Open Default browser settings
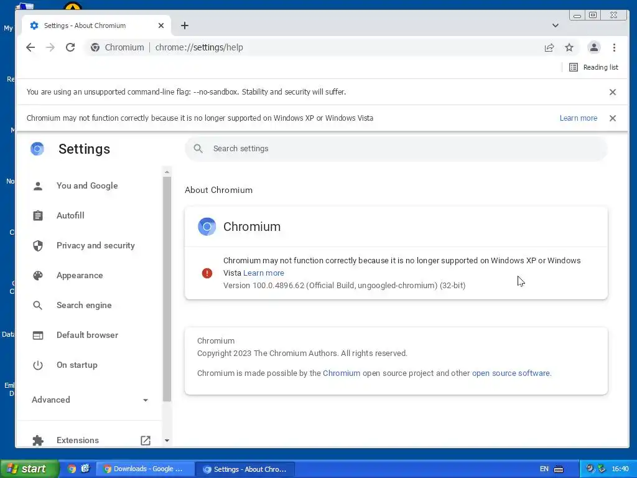 coord(87,335)
